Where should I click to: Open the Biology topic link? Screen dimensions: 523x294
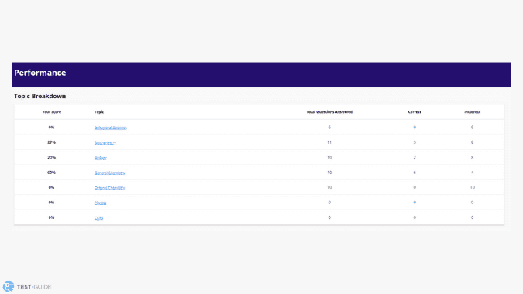(x=101, y=158)
